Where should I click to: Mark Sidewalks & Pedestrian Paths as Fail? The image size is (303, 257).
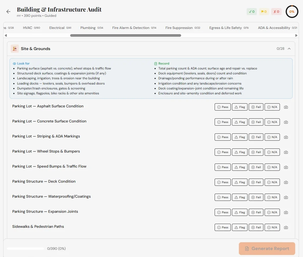pos(256,227)
